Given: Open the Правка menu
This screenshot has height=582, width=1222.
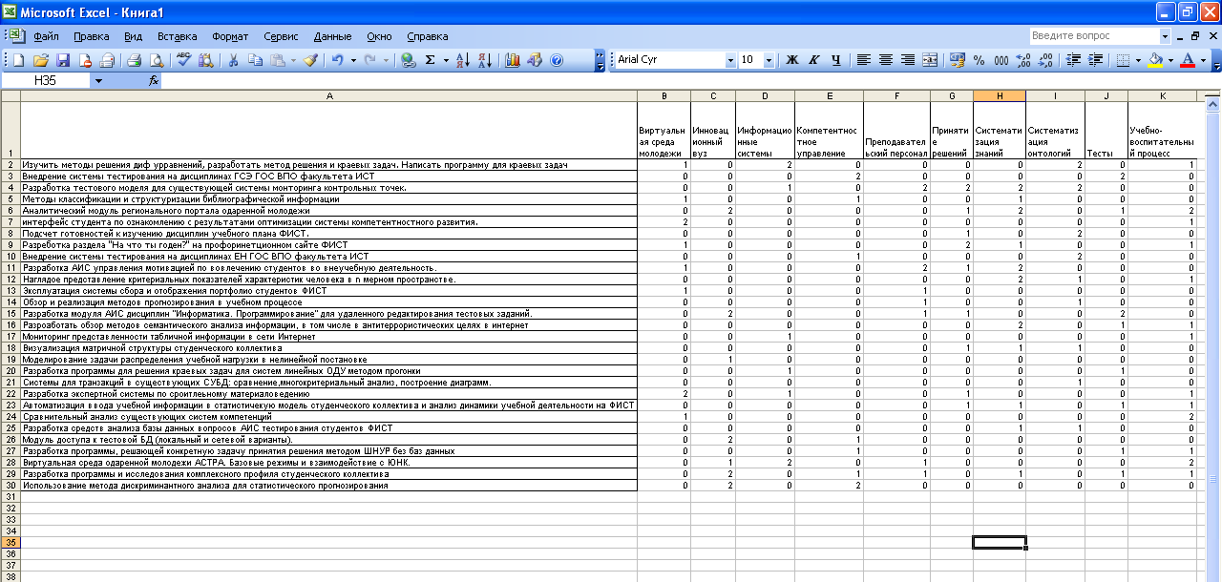Looking at the screenshot, I should 91,36.
